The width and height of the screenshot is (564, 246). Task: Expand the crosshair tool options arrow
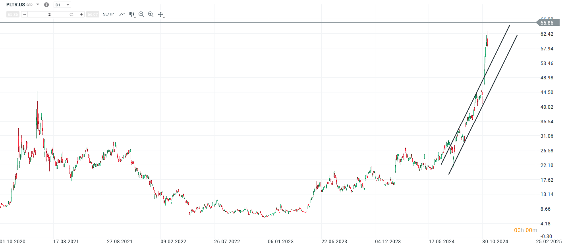click(163, 17)
